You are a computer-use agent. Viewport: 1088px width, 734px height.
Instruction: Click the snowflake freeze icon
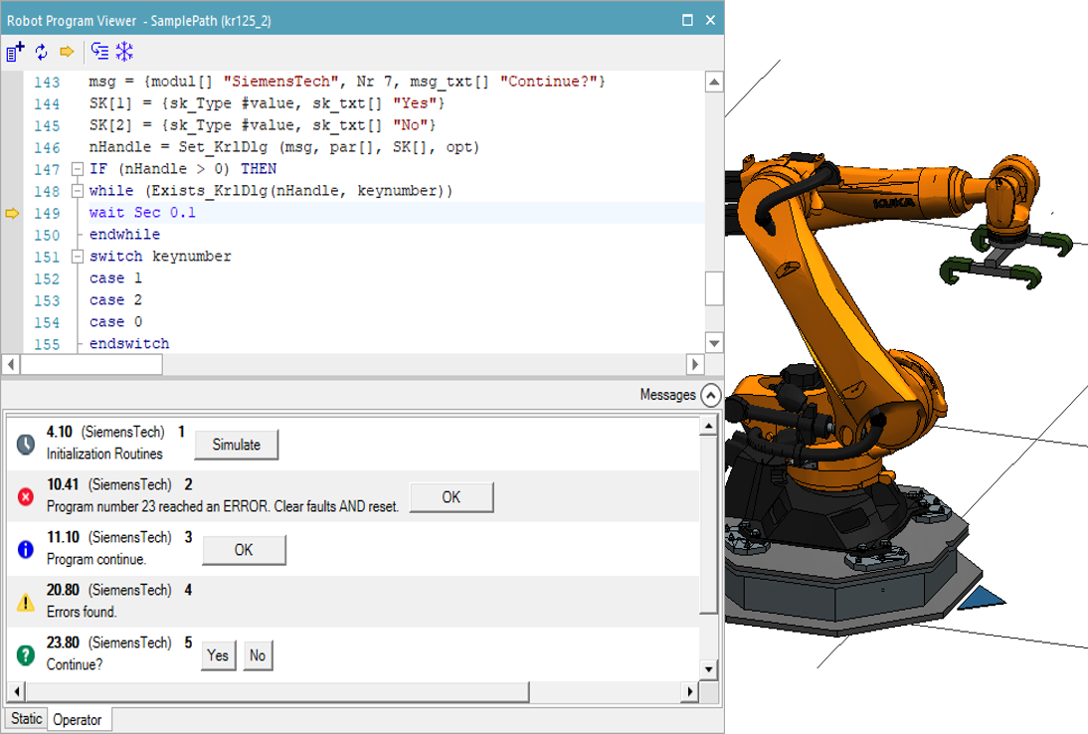click(124, 52)
